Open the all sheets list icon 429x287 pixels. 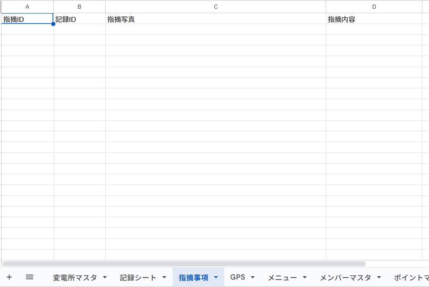click(29, 277)
